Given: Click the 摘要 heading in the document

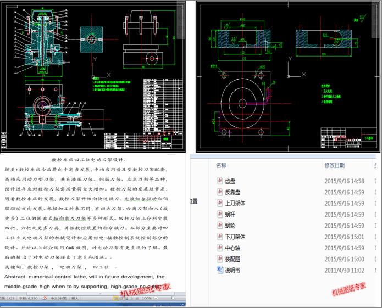Looking at the screenshot, I should [10, 170].
